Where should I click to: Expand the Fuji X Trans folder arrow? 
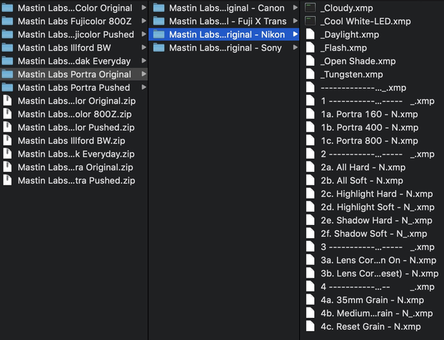(x=294, y=21)
